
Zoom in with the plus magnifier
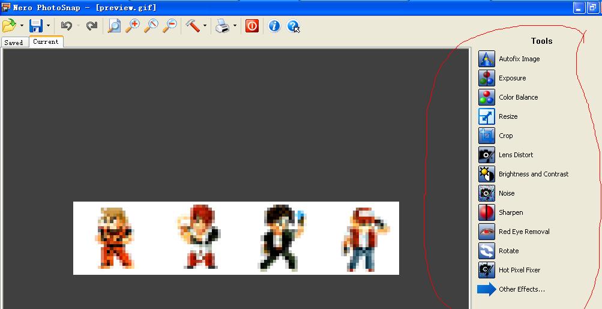(133, 26)
